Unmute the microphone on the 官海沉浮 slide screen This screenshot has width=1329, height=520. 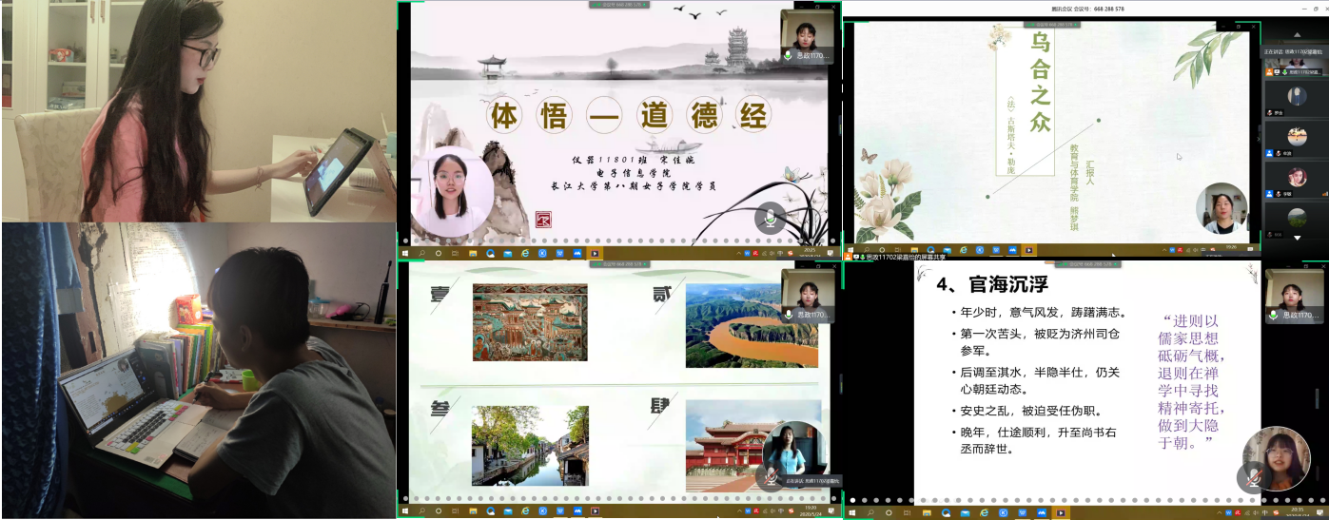1252,478
